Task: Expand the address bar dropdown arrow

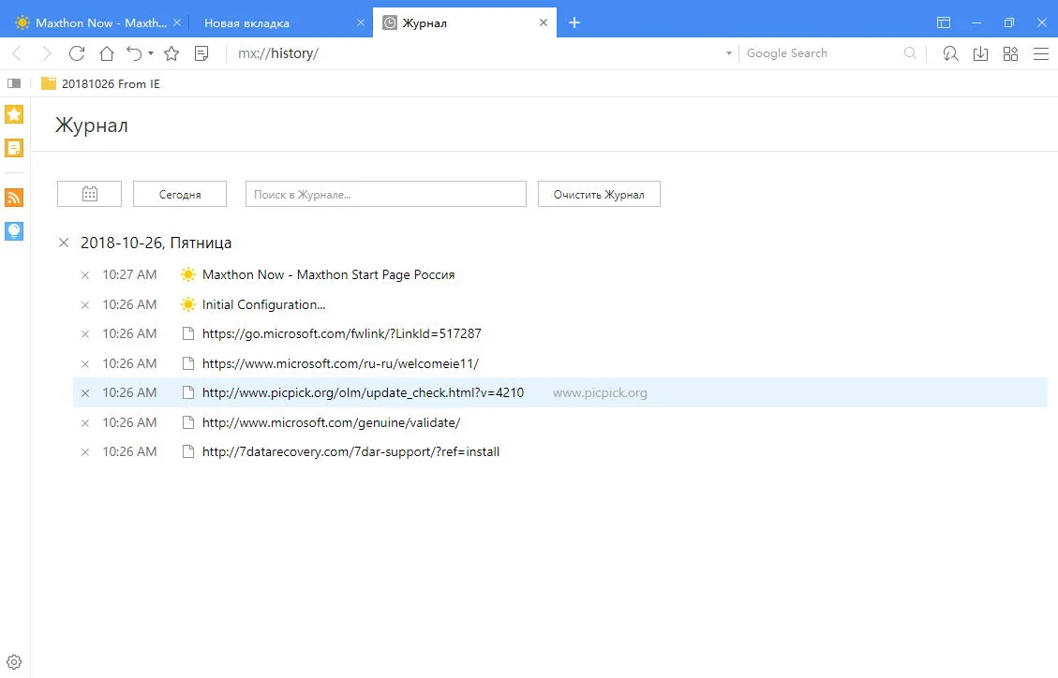Action: click(x=729, y=53)
